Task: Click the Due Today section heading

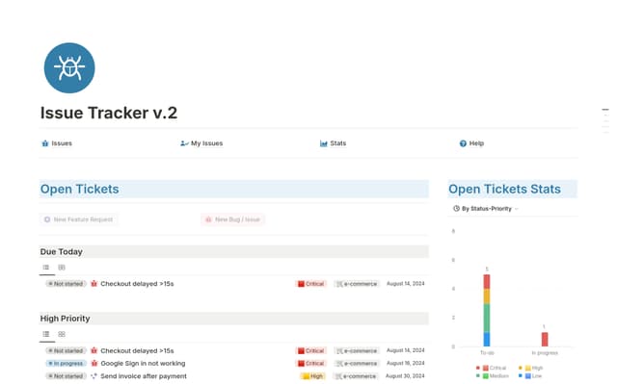Action: pyautogui.click(x=61, y=252)
